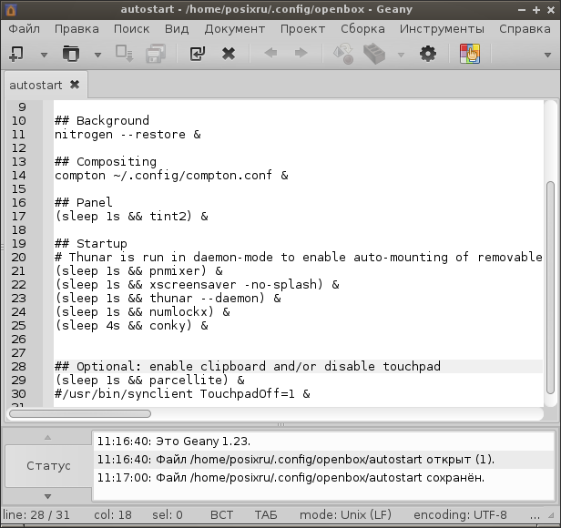Image resolution: width=561 pixels, height=528 pixels.
Task: Click the '(sleep 1s && pnmixer) &' line
Action: 138,271
